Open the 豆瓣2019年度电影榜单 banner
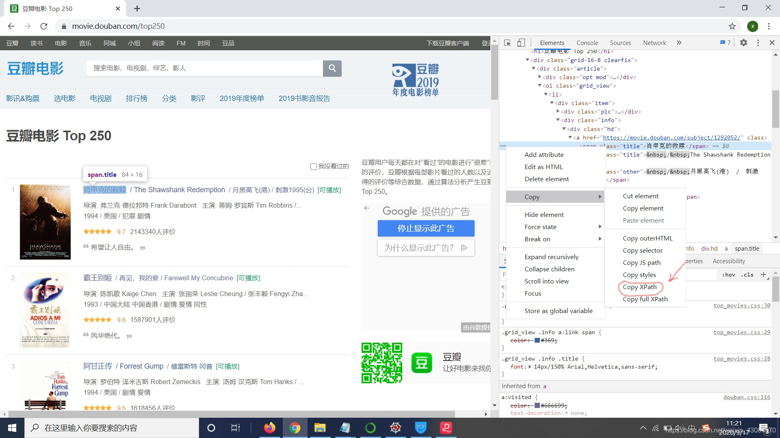 click(416, 79)
